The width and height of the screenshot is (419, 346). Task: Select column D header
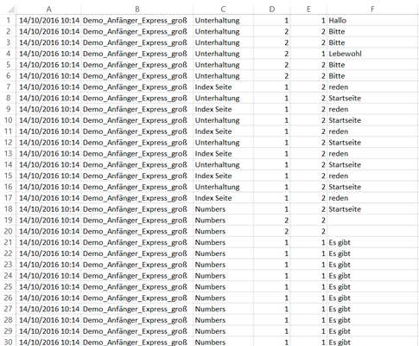click(272, 10)
